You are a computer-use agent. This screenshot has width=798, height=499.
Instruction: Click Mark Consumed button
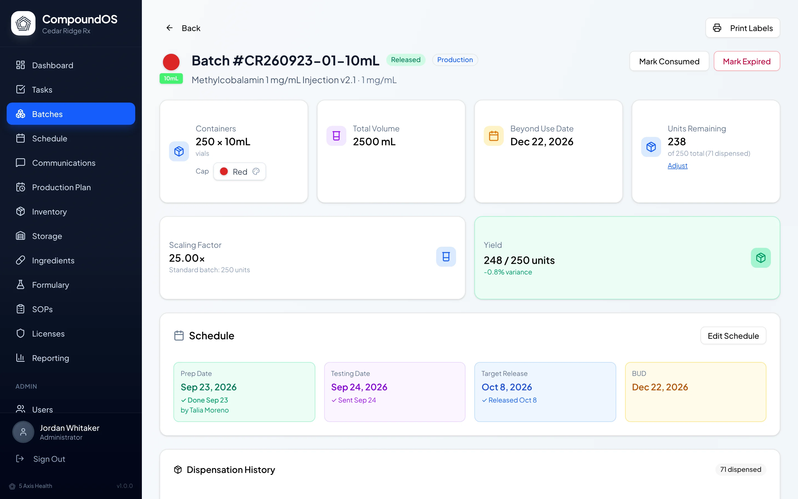point(669,61)
